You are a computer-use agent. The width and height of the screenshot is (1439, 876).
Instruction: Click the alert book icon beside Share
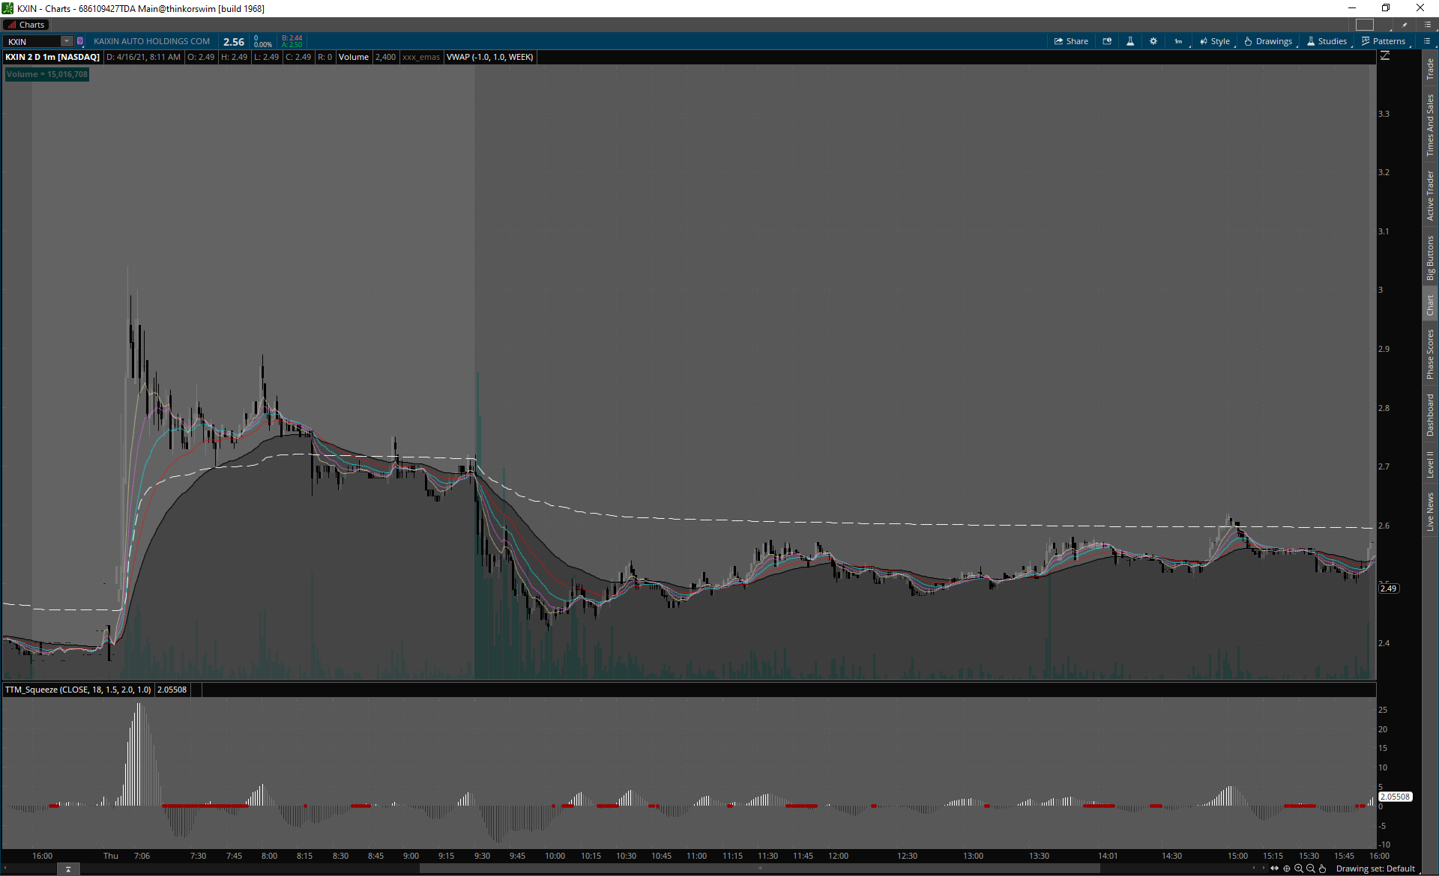(x=1107, y=41)
